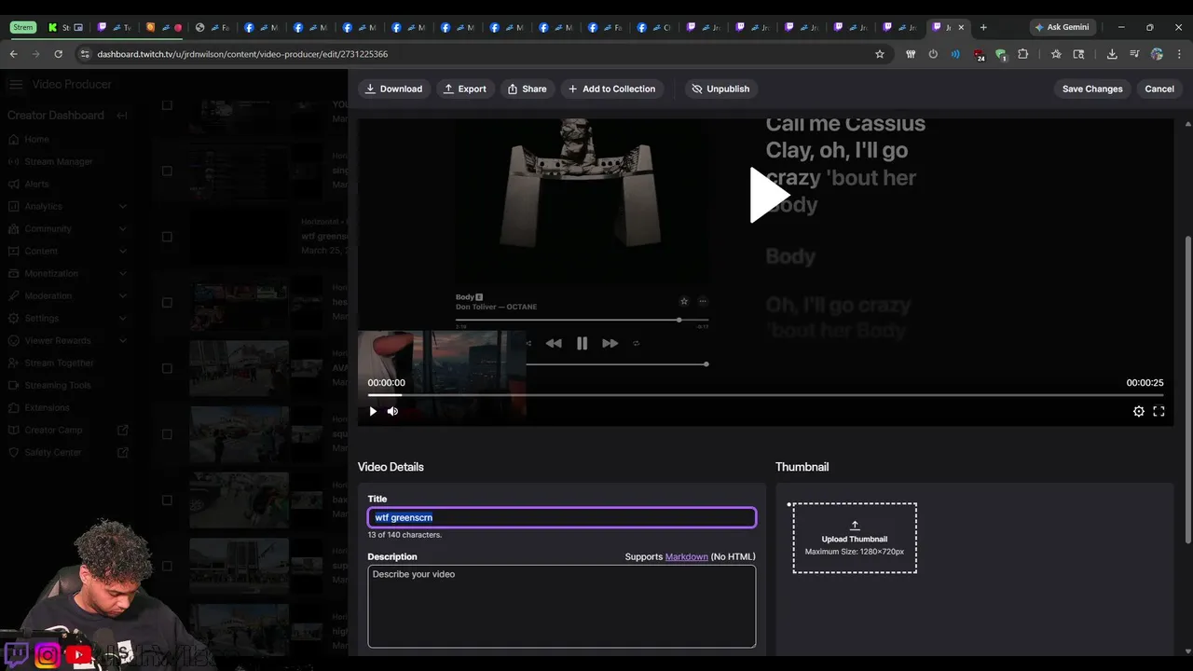Image resolution: width=1193 pixels, height=671 pixels.
Task: Unpublish this video
Action: (720, 89)
